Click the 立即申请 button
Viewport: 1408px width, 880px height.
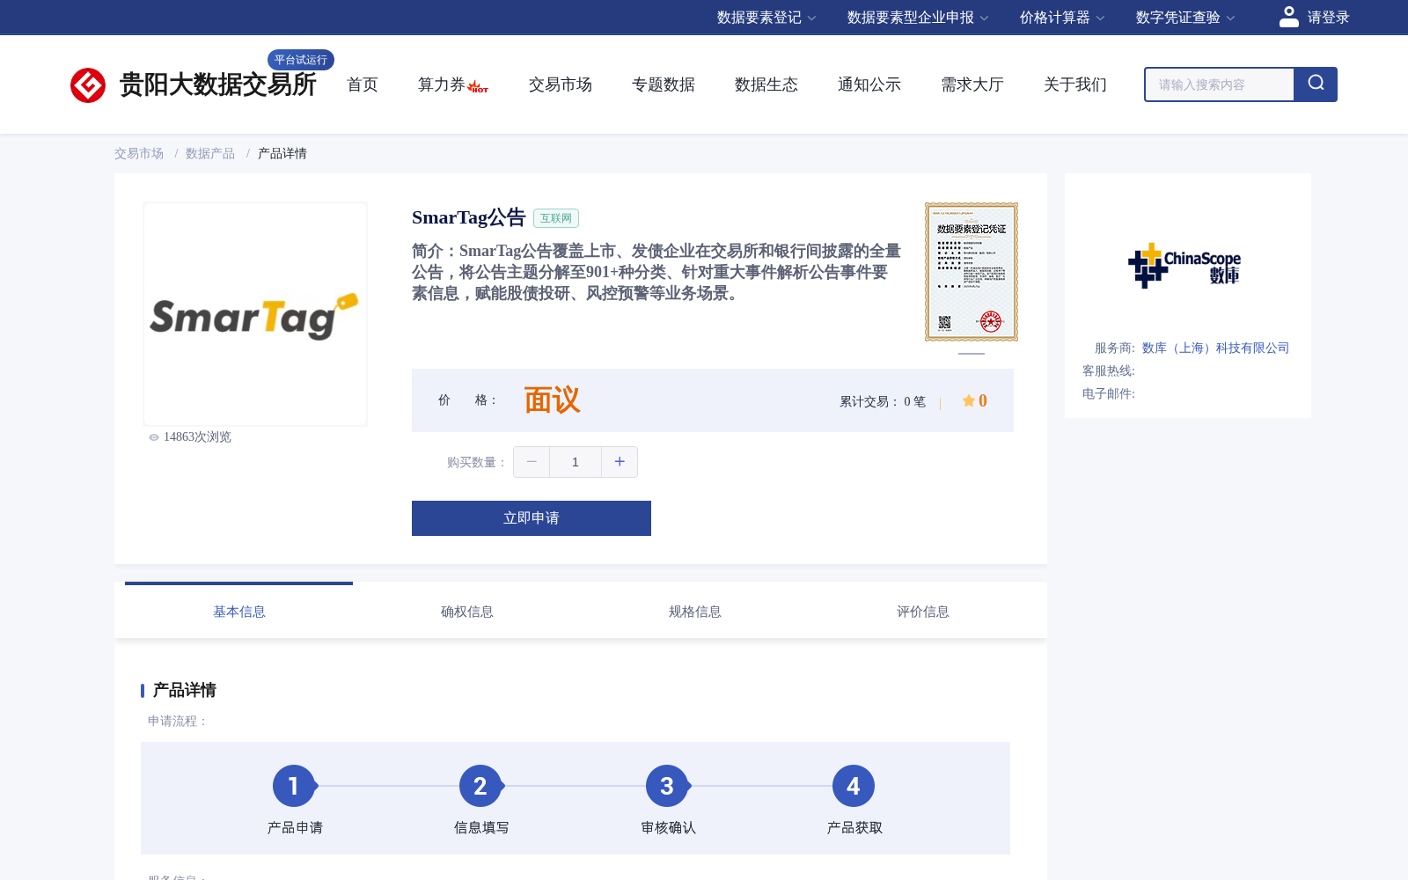[532, 518]
